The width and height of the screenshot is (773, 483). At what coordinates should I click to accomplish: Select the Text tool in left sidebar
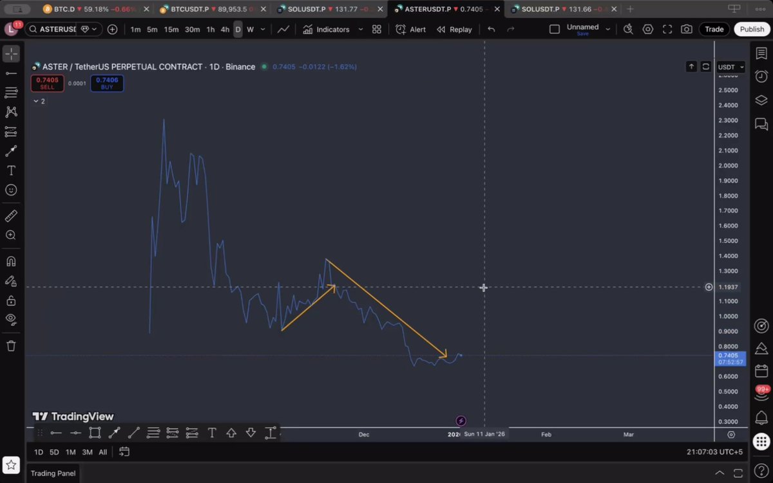11,170
